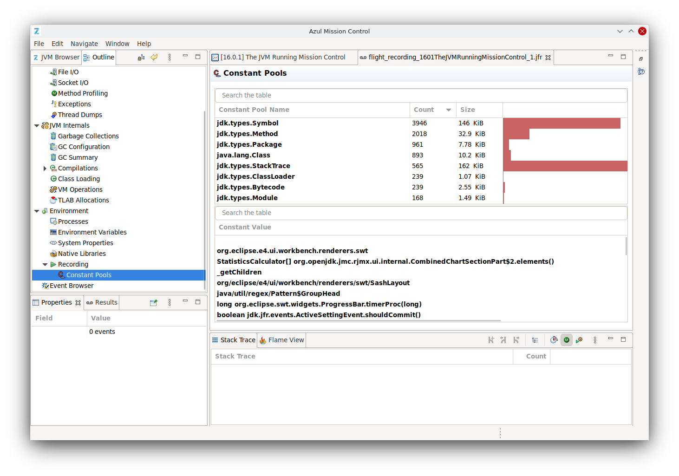Close the flight recording editor tab
679x476 pixels.
coord(548,58)
